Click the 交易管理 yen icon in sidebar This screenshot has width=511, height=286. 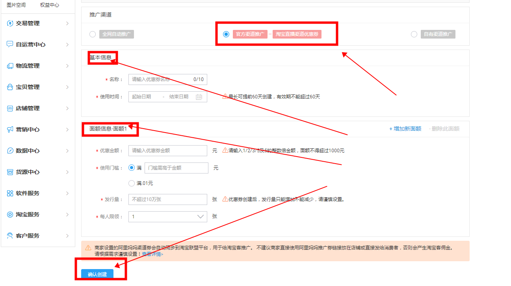pos(10,23)
